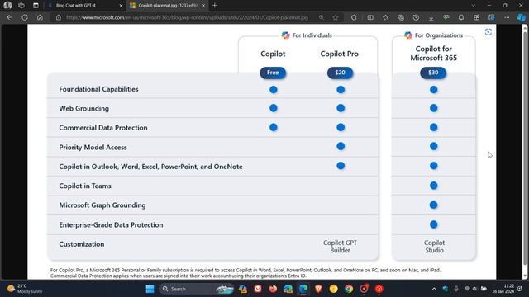Click the $20 badge under Copilot Pro

click(340, 73)
